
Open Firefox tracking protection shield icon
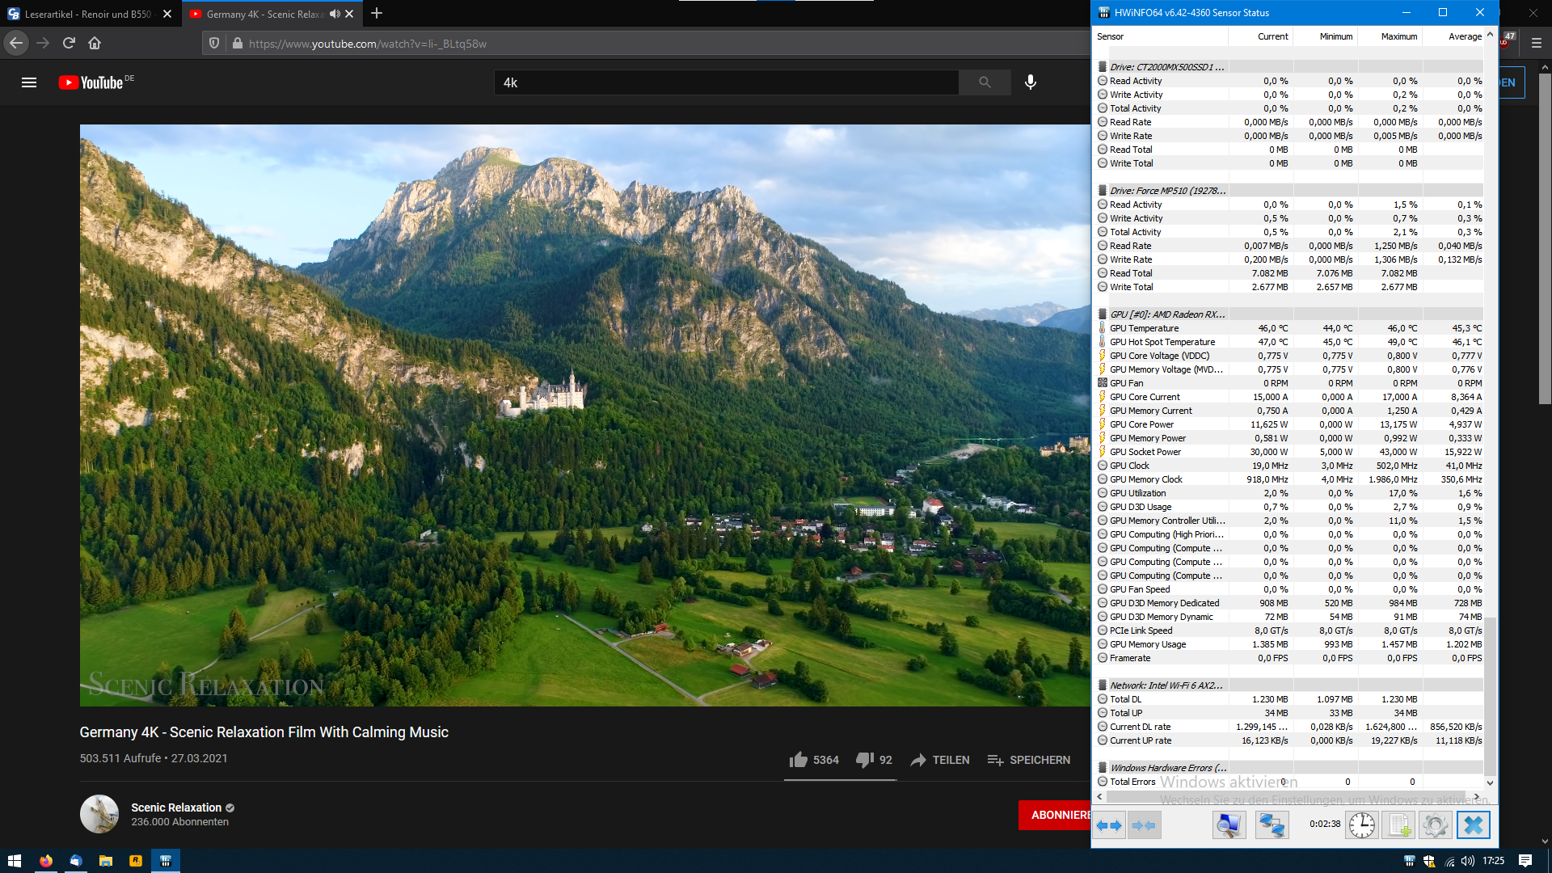coord(213,44)
